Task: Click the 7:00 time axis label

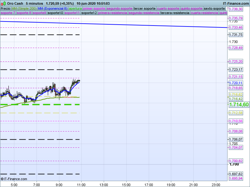Action: (x=37, y=185)
